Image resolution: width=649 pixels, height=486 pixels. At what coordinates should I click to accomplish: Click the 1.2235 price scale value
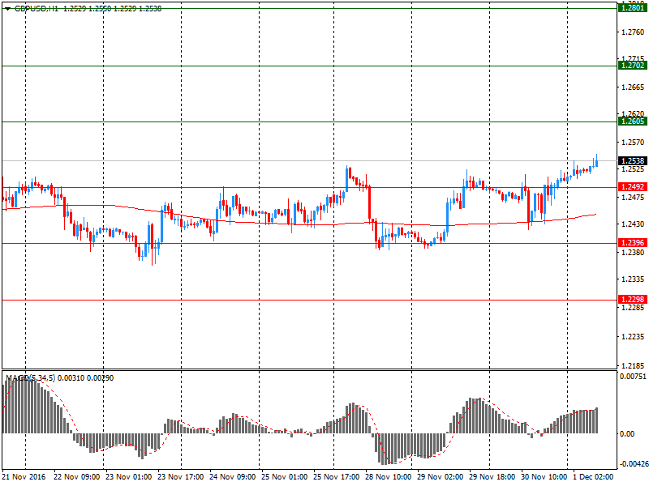coord(633,337)
